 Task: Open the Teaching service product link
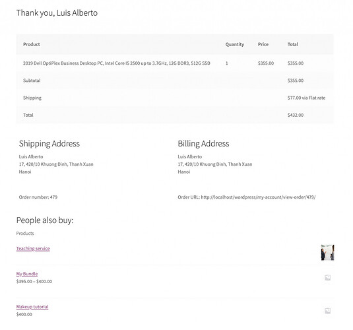click(33, 248)
